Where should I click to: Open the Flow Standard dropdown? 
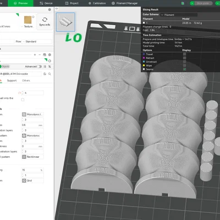click(x=36, y=42)
